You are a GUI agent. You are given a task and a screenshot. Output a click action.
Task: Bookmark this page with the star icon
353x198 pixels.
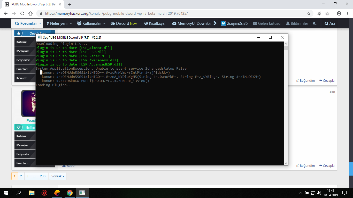point(309,13)
